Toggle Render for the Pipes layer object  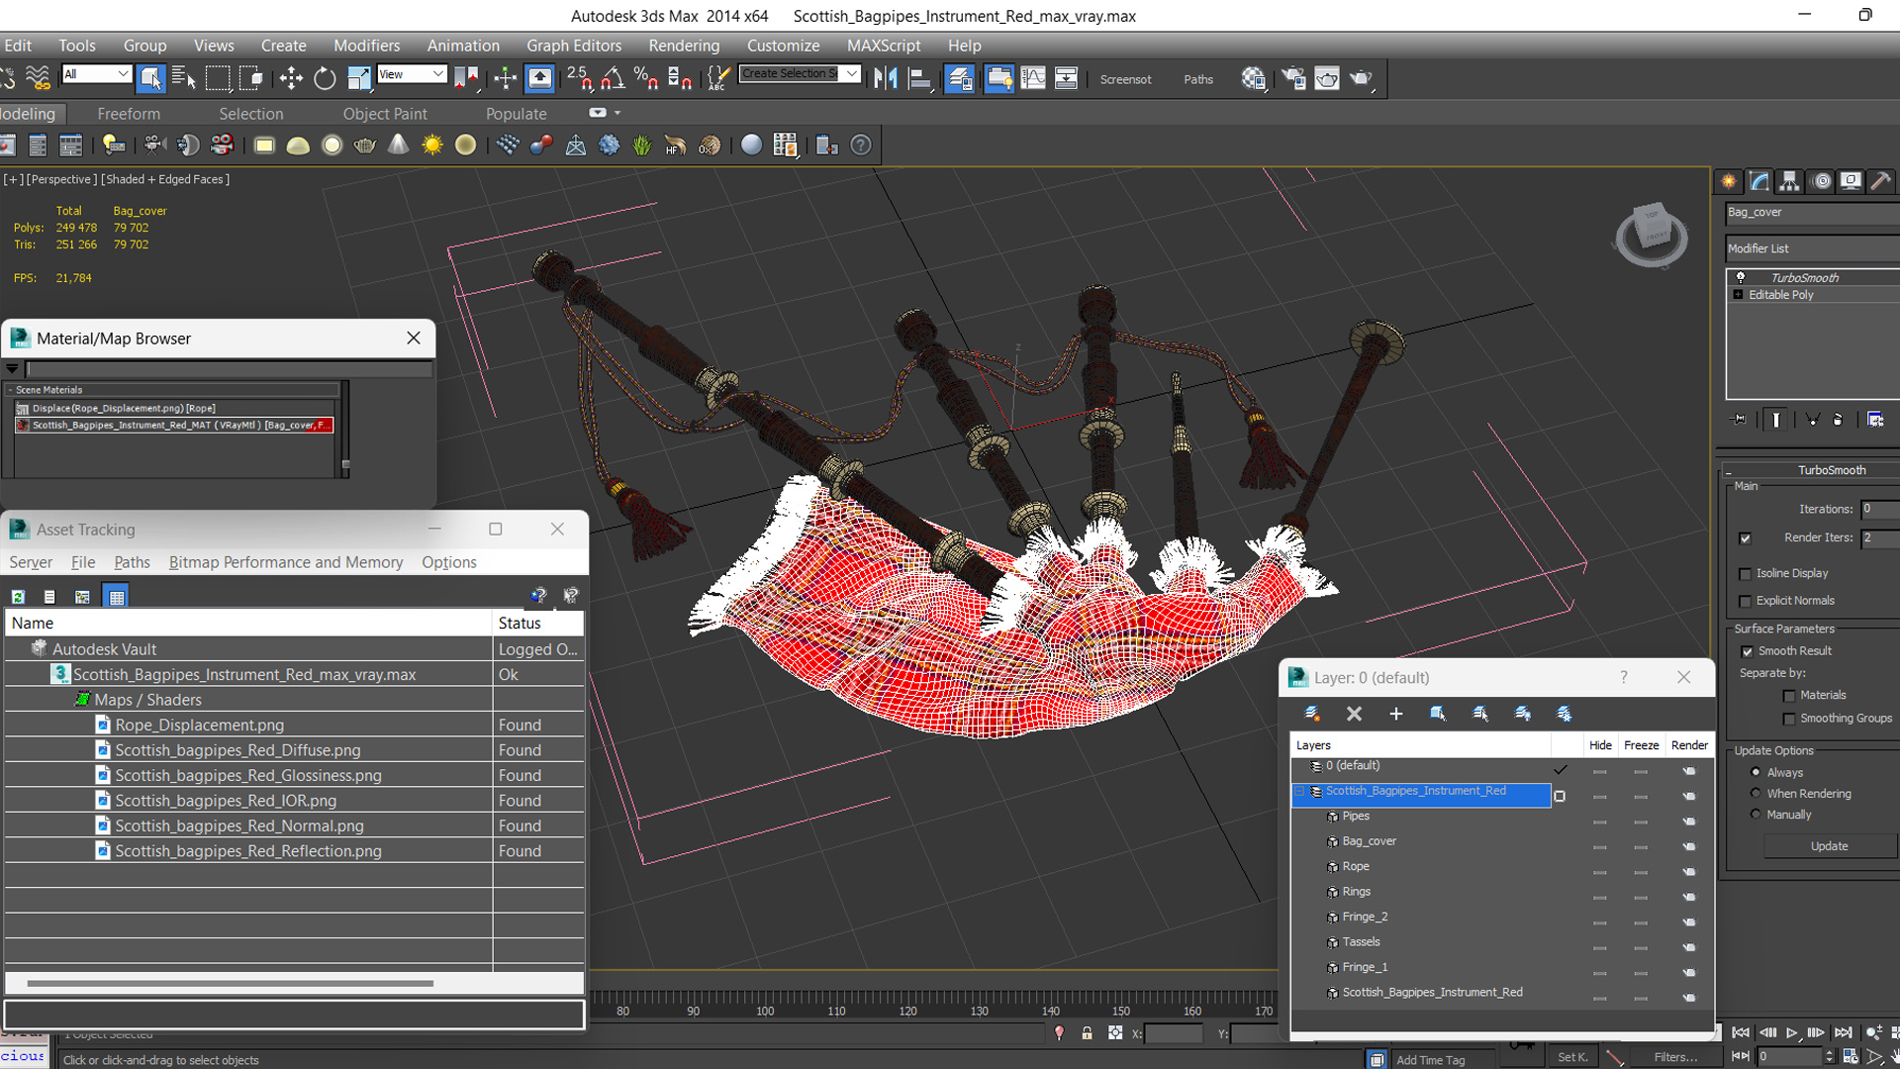[x=1689, y=821]
